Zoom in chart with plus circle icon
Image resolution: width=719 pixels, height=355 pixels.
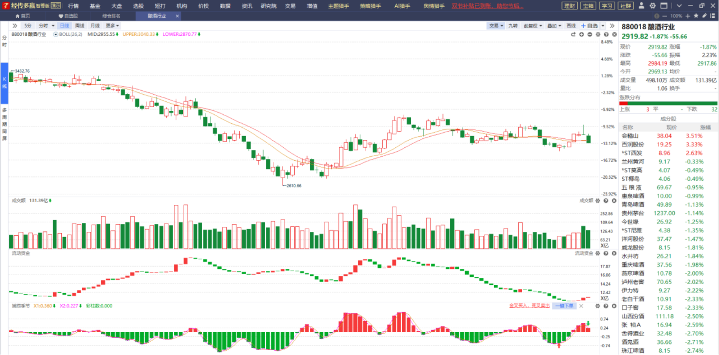(x=582, y=34)
